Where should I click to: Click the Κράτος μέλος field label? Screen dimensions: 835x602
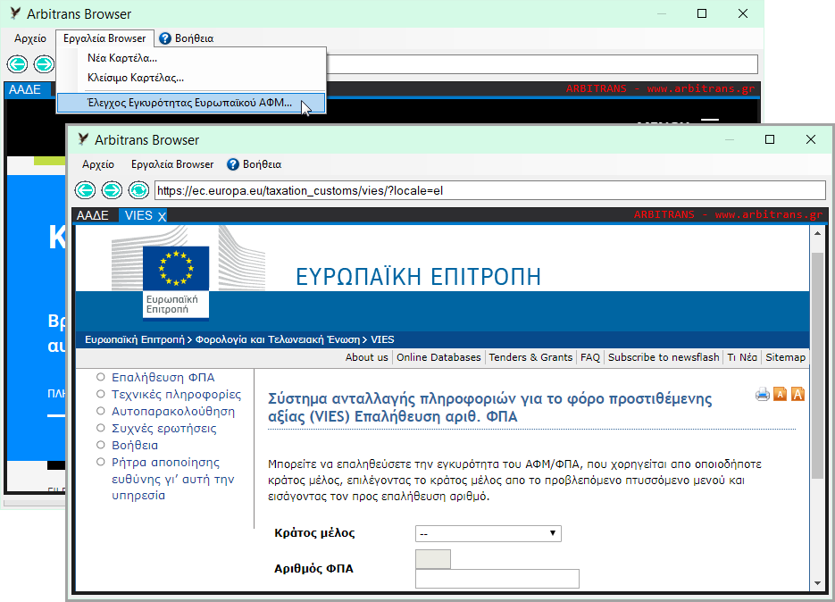pos(314,532)
